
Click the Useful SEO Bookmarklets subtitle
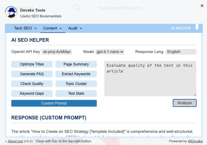[41, 16]
